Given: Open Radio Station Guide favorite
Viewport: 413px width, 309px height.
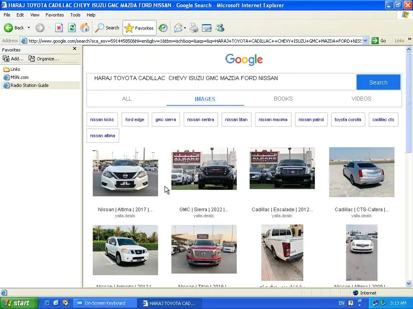Looking at the screenshot, I should [26, 85].
